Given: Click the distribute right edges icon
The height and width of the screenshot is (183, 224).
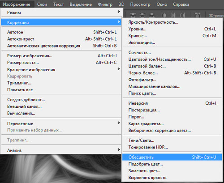Looking at the screenshot, I should 182,15.
